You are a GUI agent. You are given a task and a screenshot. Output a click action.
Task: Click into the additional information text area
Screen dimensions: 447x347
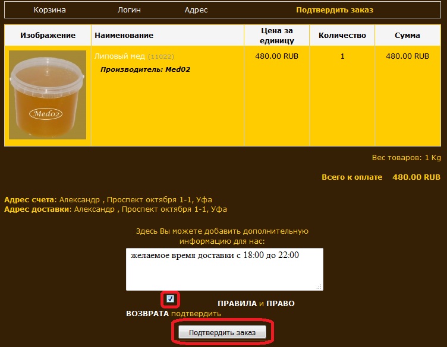225,269
